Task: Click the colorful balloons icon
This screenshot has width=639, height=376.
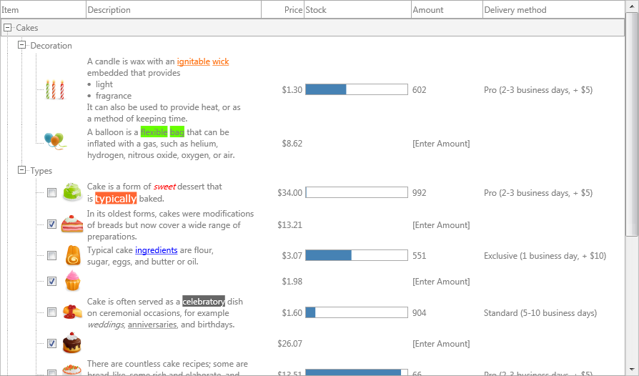Action: [x=55, y=141]
